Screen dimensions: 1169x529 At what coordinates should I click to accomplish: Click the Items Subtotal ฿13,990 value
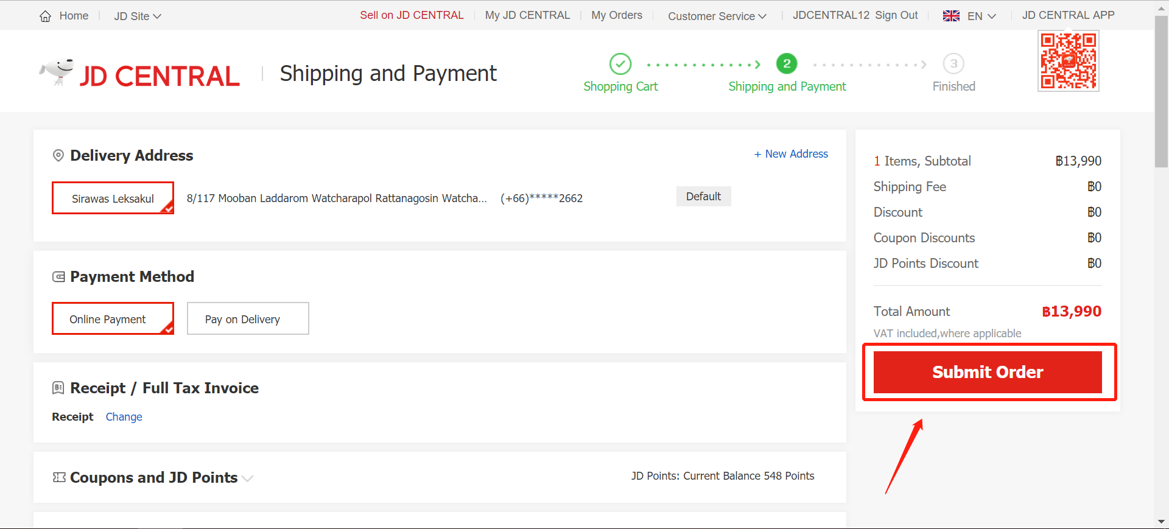(1078, 161)
